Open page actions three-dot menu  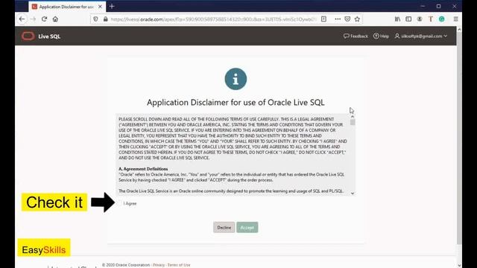(x=338, y=19)
